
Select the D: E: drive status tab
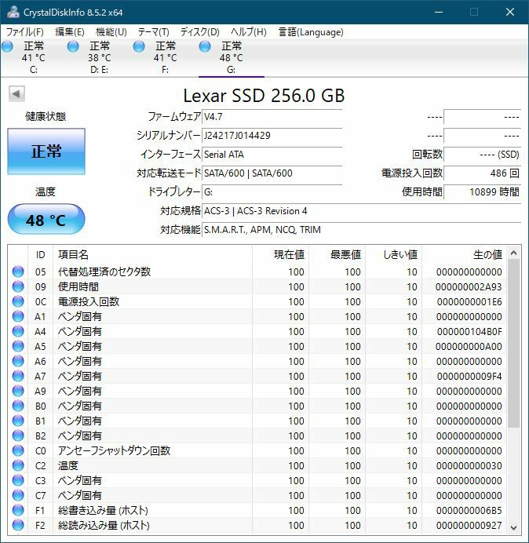click(x=99, y=57)
